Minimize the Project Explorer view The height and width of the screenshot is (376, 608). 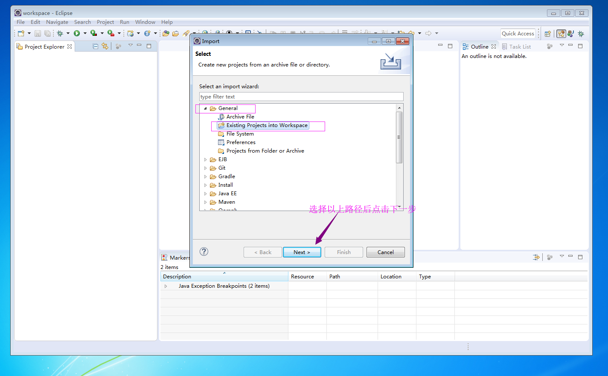[x=139, y=45]
